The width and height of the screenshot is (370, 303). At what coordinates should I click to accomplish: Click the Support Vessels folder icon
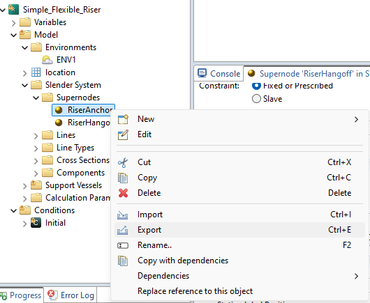(36, 185)
